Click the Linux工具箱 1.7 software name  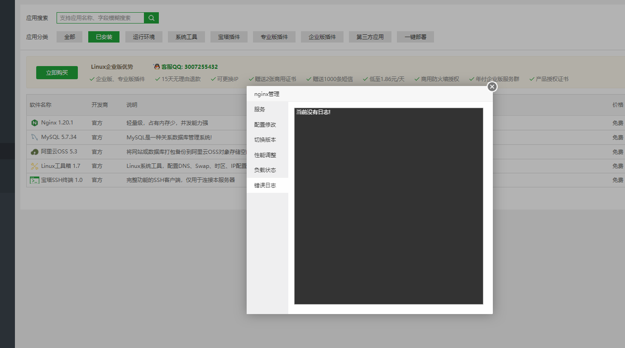coord(61,166)
